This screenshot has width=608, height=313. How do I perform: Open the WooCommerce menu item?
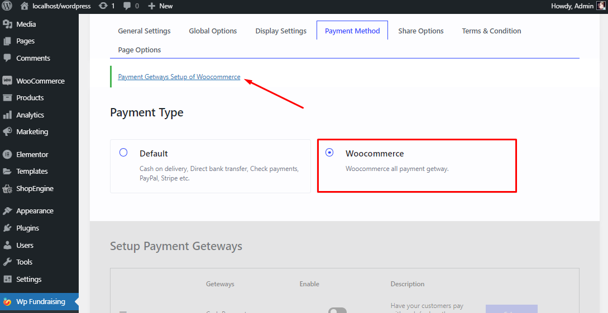coord(39,81)
